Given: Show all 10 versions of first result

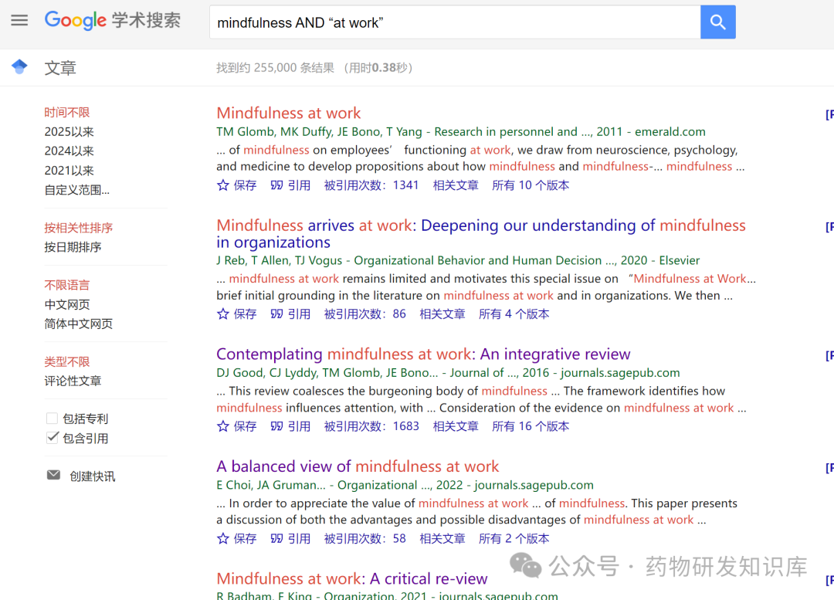Looking at the screenshot, I should point(530,185).
